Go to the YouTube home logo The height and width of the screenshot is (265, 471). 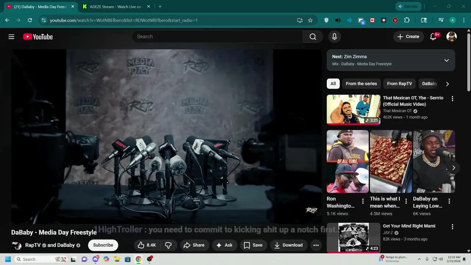click(38, 37)
